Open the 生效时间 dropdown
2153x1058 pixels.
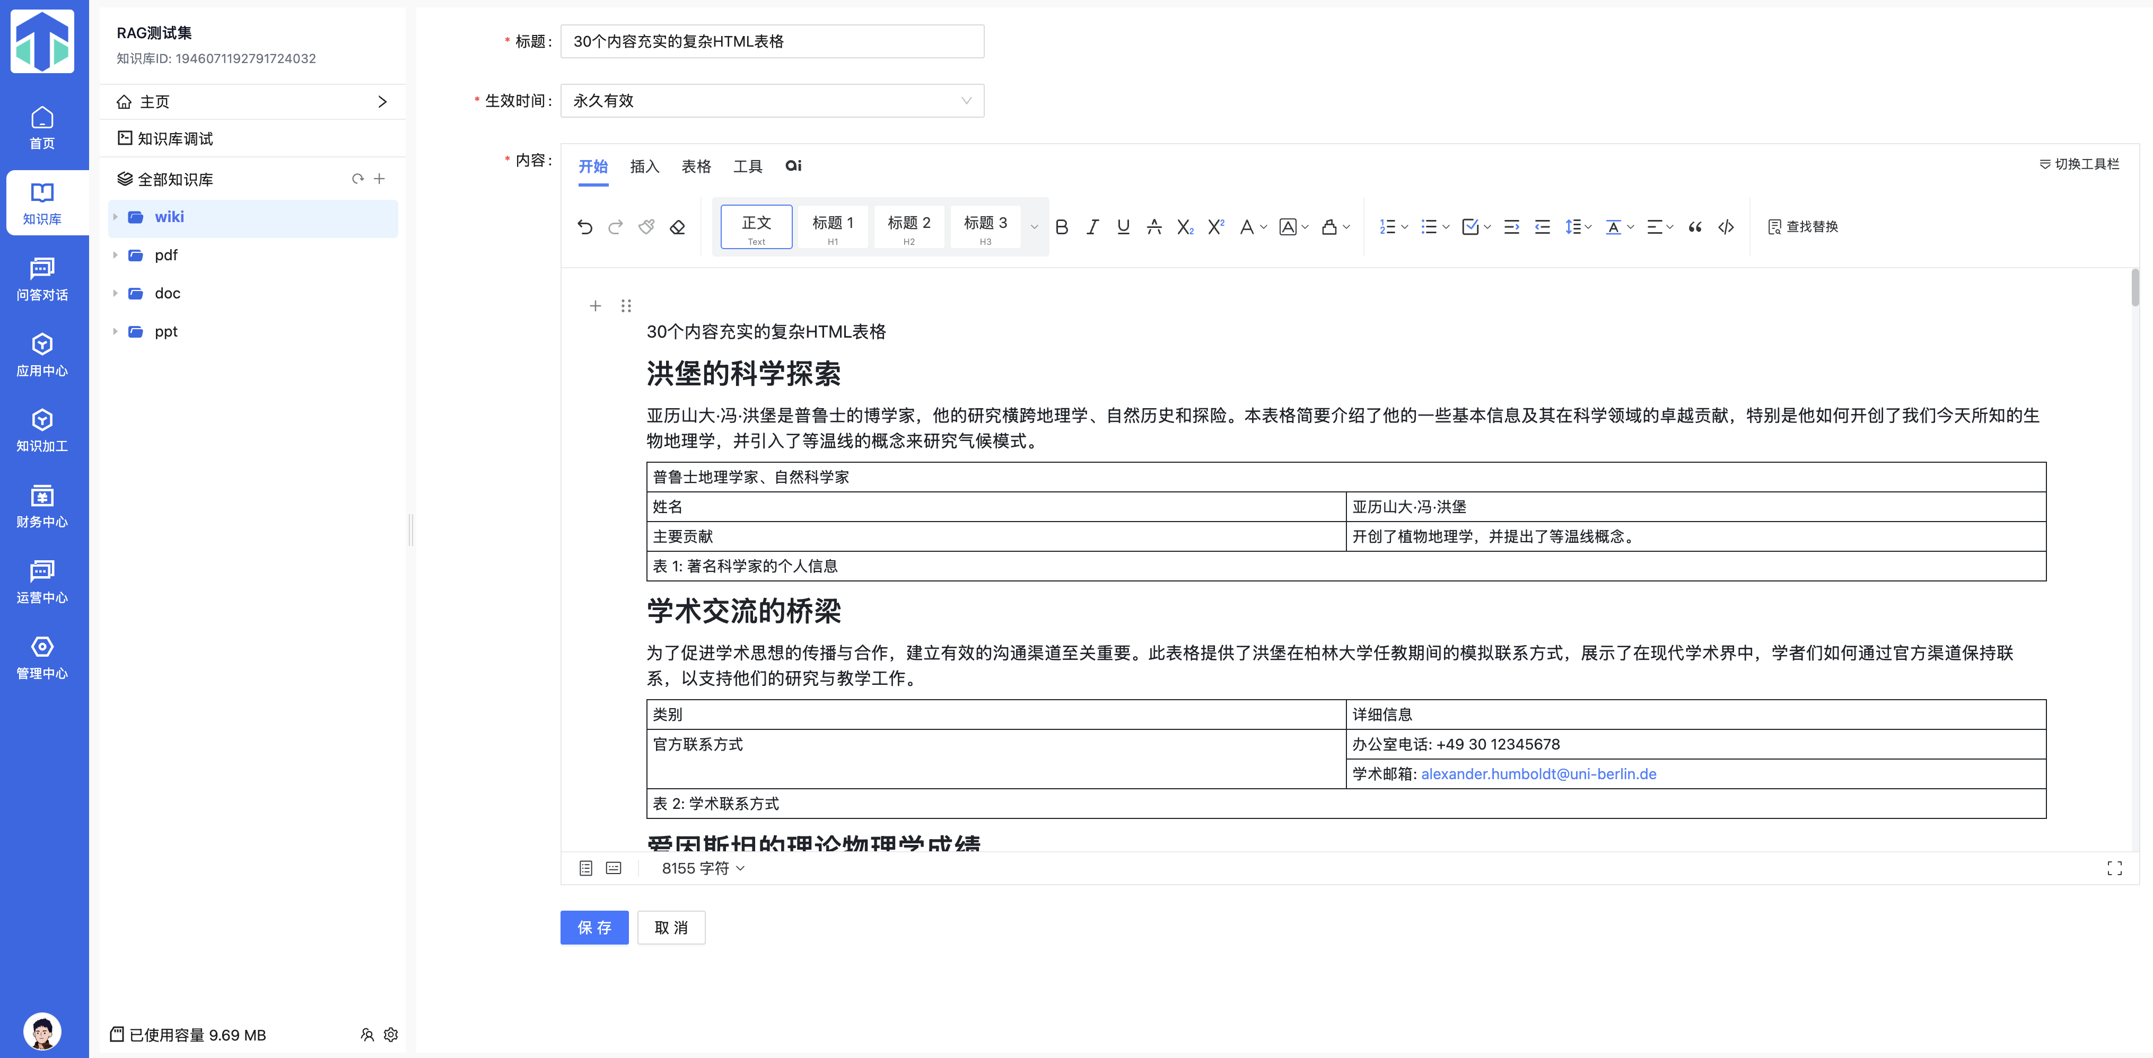tap(772, 100)
